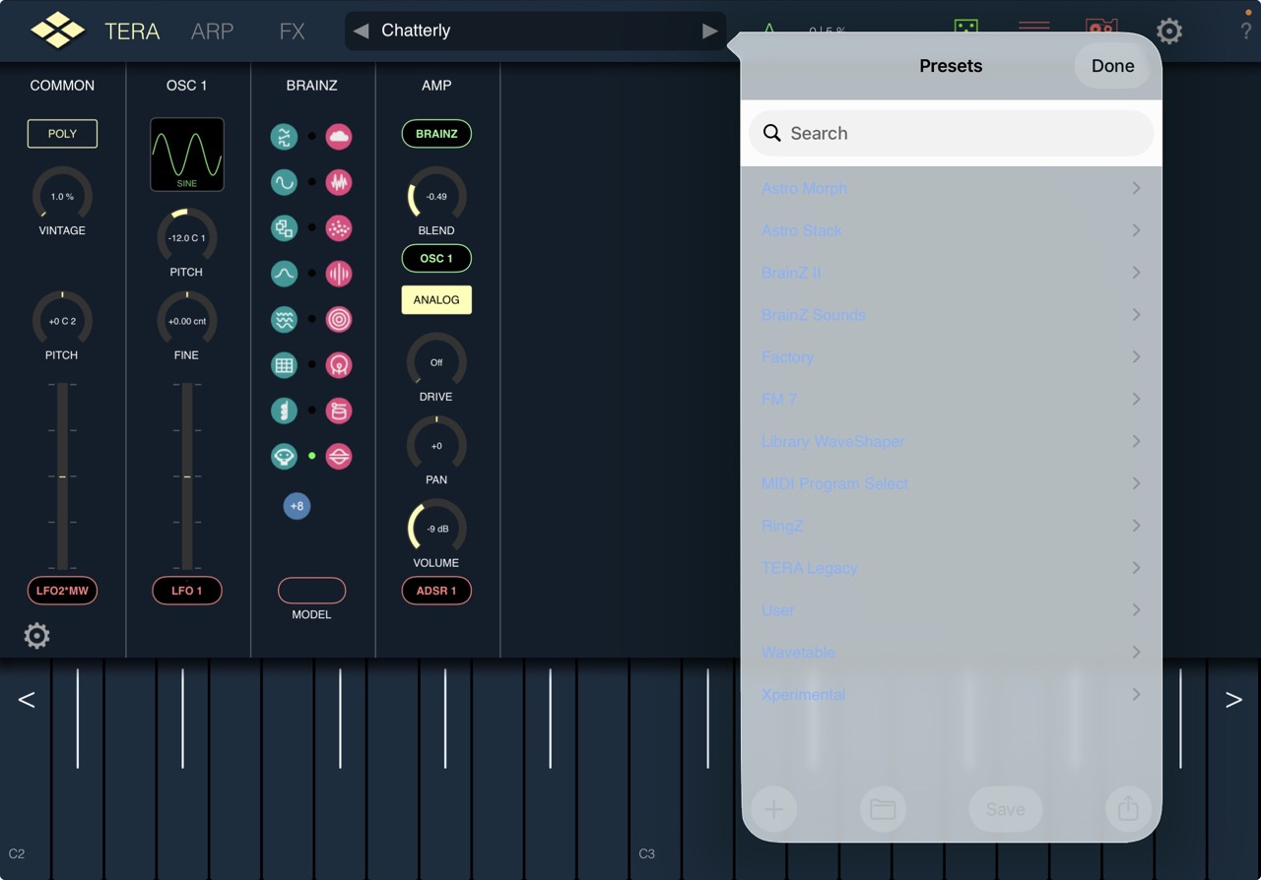
Task: Click the Save button in Presets
Action: (1006, 809)
